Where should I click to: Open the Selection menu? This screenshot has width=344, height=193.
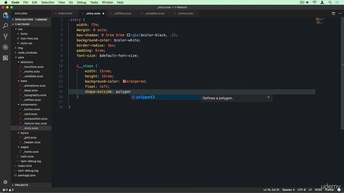click(48, 2)
